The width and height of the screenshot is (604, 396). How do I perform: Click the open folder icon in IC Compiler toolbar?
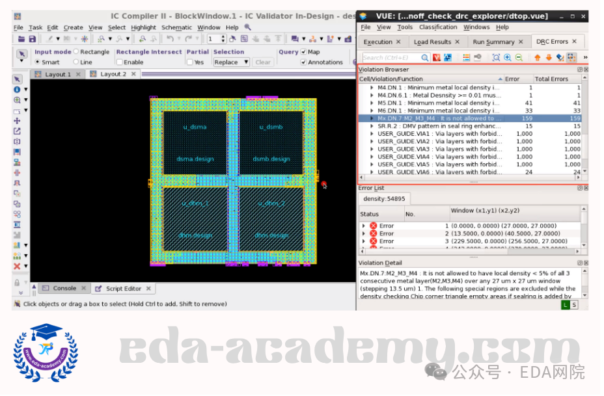click(x=21, y=39)
